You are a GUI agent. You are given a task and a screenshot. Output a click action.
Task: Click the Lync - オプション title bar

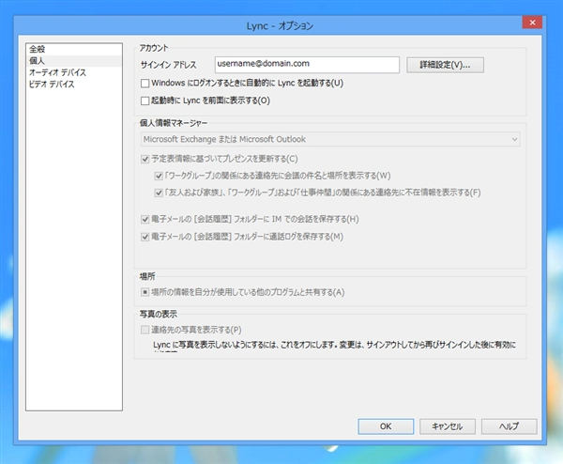point(280,26)
